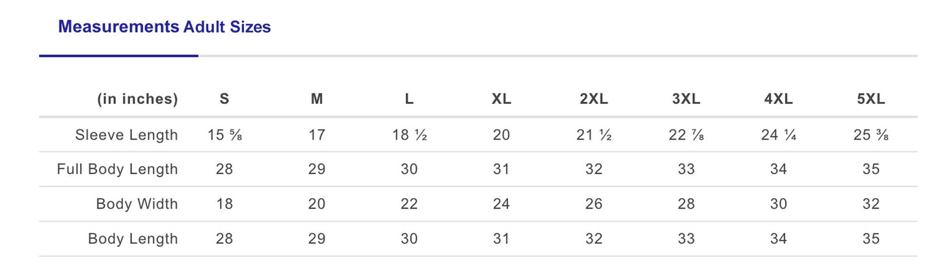The image size is (940, 271).
Task: Click the Body Width row label
Action: point(137,204)
